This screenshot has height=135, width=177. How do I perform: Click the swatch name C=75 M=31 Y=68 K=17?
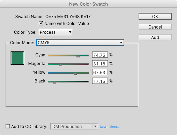pos(68,17)
